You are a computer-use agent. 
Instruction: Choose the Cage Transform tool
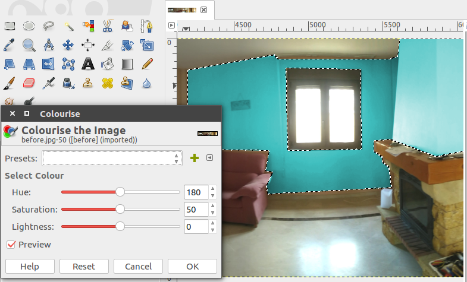click(x=68, y=64)
